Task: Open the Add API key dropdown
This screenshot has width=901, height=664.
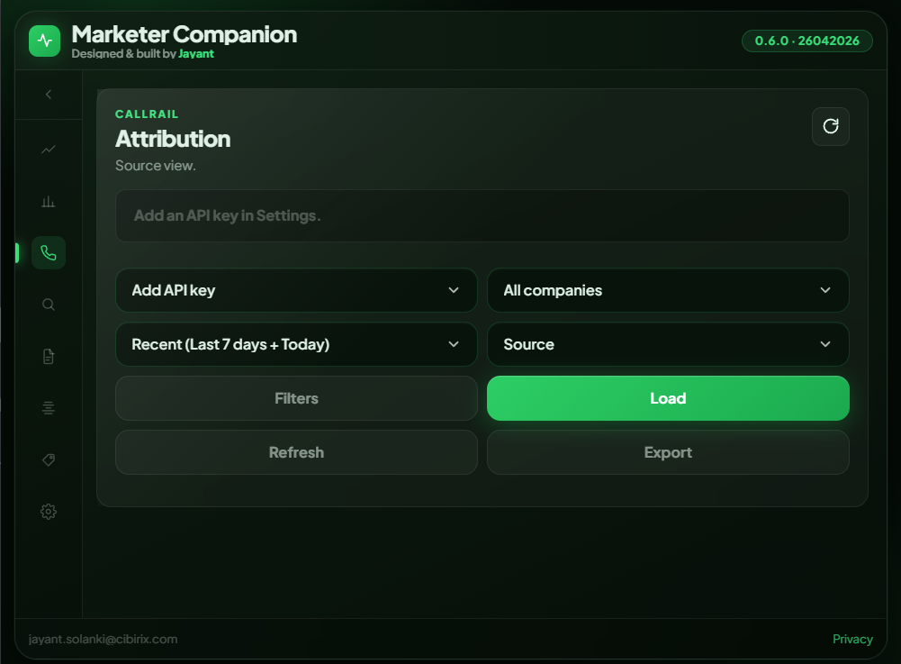Action: pyautogui.click(x=296, y=290)
